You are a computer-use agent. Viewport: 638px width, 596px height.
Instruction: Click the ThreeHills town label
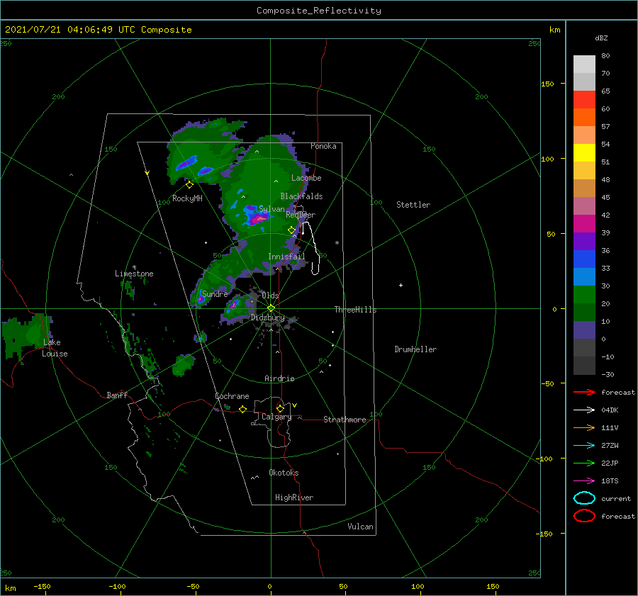pyautogui.click(x=355, y=310)
